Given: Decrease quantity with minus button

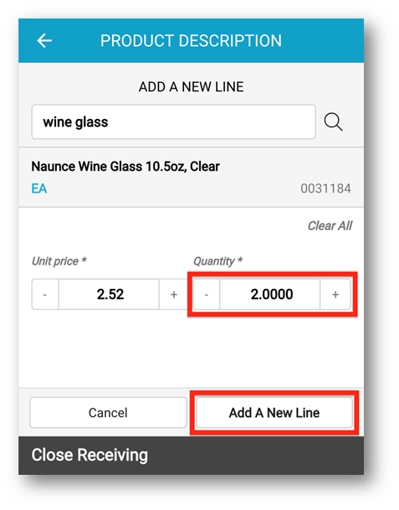Looking at the screenshot, I should (207, 294).
